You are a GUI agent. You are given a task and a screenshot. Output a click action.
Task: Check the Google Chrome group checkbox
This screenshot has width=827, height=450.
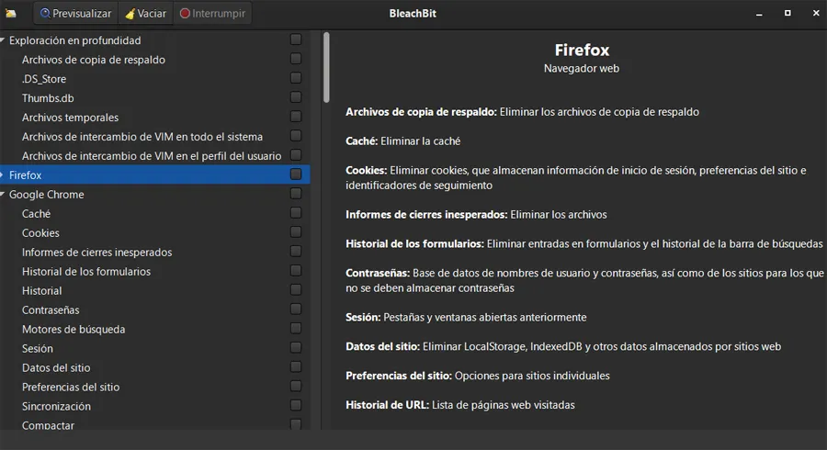pos(296,194)
